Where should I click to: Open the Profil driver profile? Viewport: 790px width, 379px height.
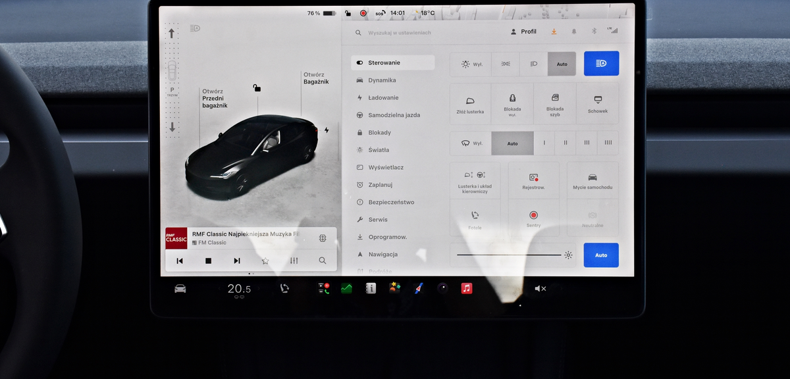[x=524, y=32]
